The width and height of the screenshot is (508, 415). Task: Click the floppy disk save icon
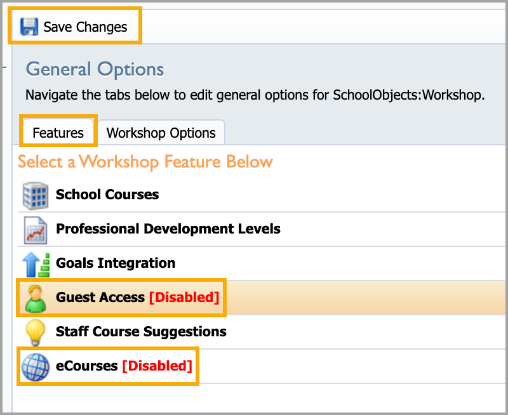point(29,27)
